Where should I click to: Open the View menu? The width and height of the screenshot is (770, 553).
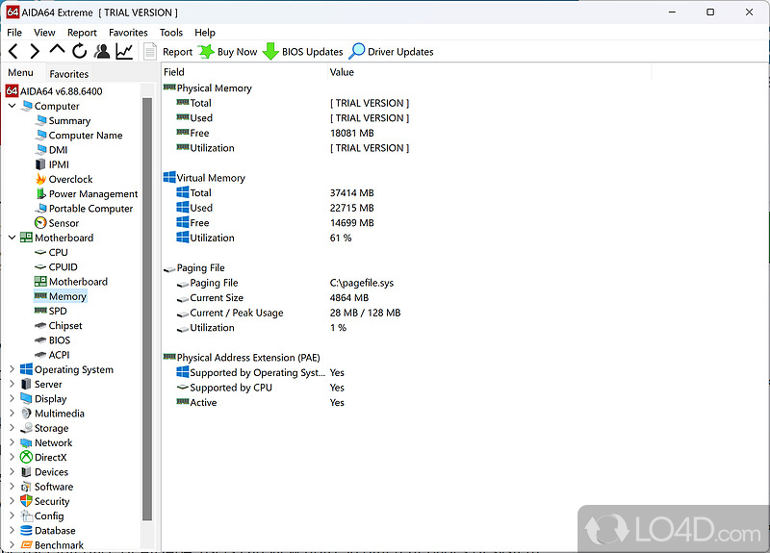point(44,33)
